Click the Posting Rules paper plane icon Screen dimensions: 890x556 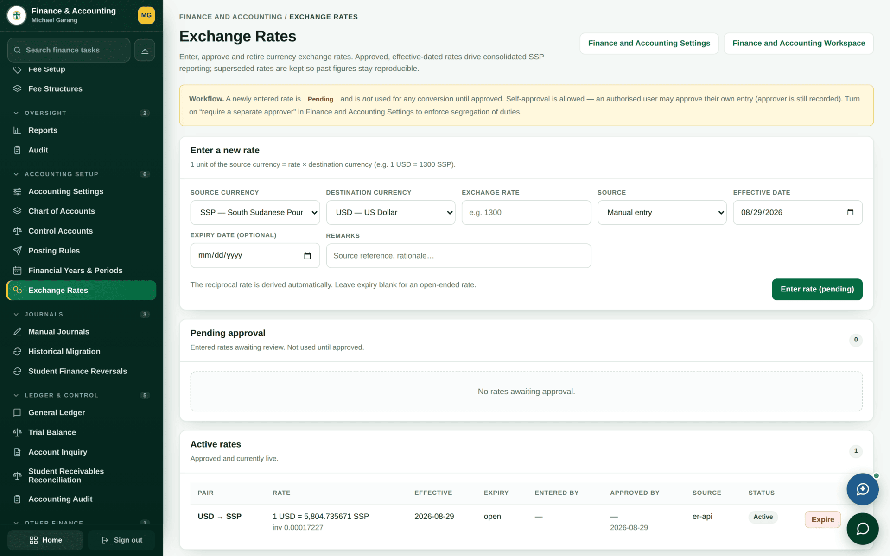tap(17, 251)
